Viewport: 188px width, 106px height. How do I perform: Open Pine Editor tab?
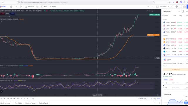click(x=18, y=103)
